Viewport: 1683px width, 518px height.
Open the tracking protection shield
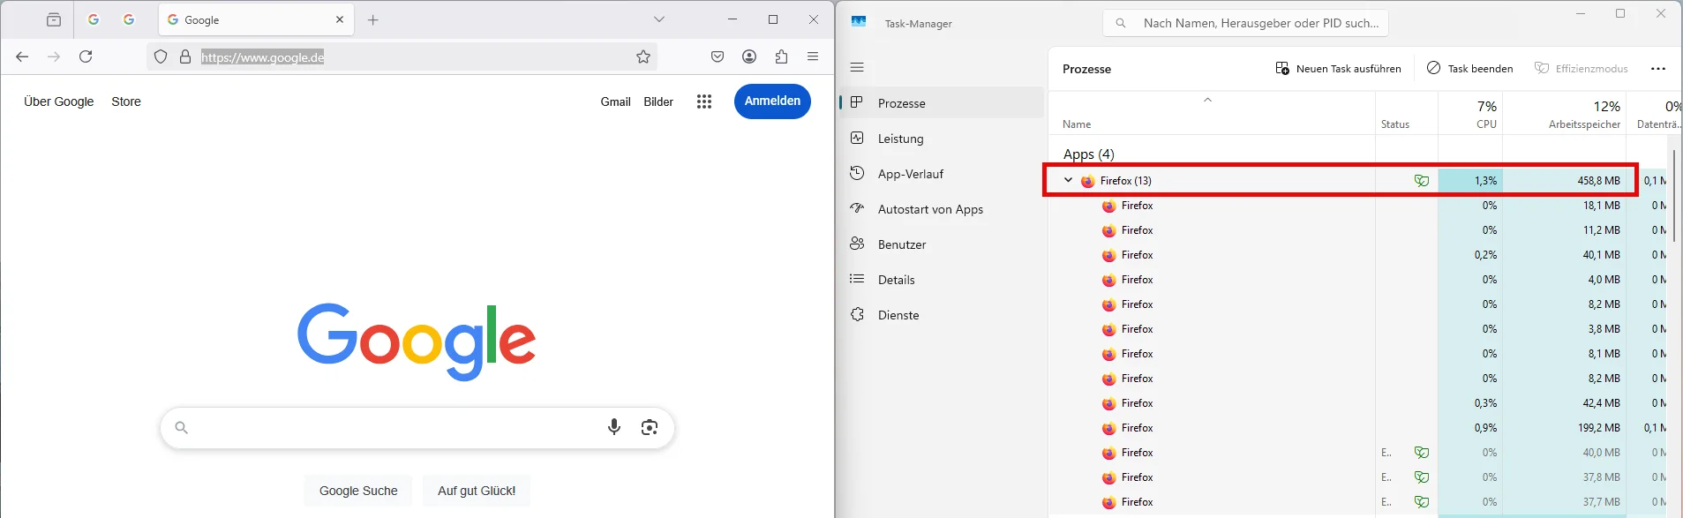(161, 56)
